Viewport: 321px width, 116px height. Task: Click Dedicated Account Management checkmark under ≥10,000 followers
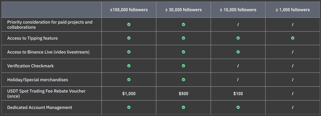238,107
